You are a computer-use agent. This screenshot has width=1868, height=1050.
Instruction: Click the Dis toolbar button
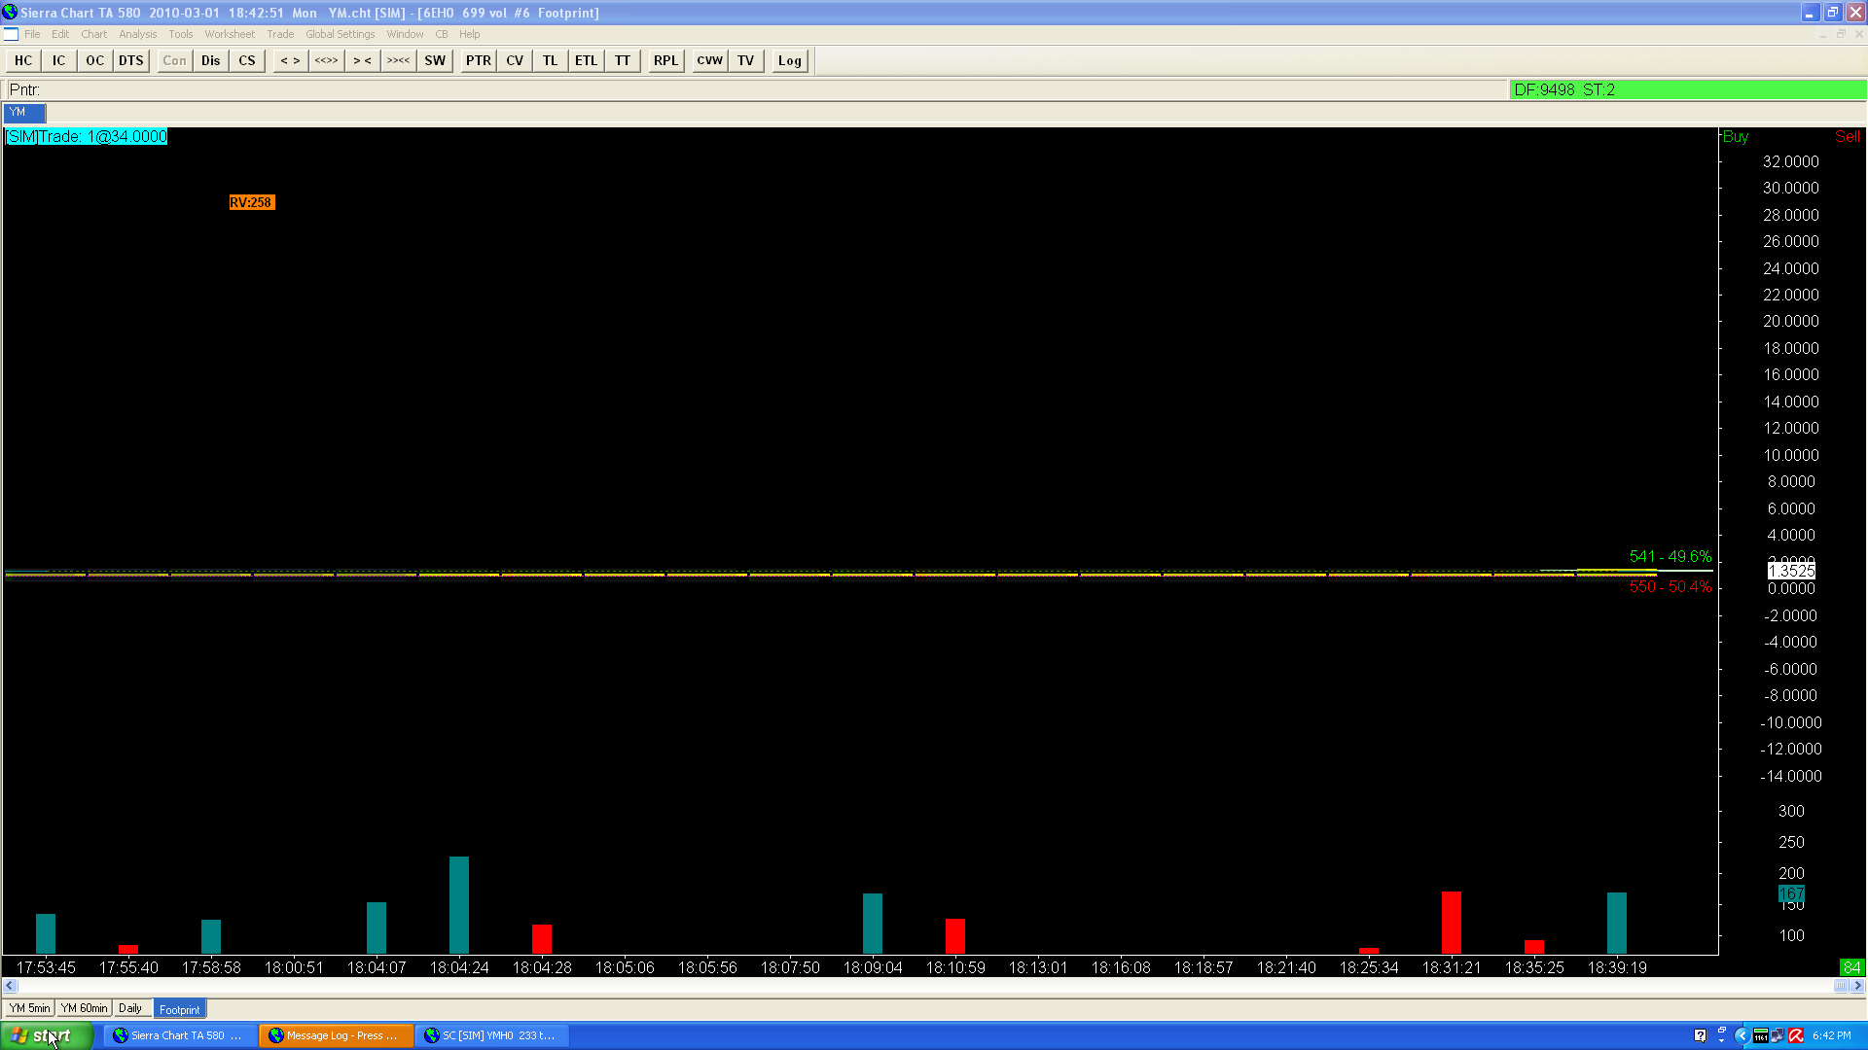point(210,60)
